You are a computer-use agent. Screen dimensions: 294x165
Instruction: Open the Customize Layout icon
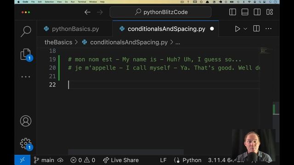(270, 12)
